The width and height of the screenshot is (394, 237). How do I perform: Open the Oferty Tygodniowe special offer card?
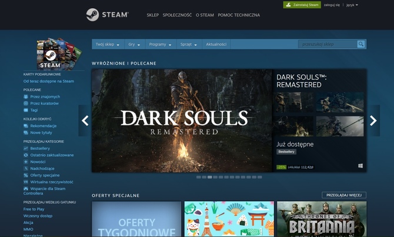(x=136, y=219)
